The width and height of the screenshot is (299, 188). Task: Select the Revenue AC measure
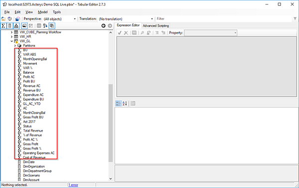click(32, 86)
